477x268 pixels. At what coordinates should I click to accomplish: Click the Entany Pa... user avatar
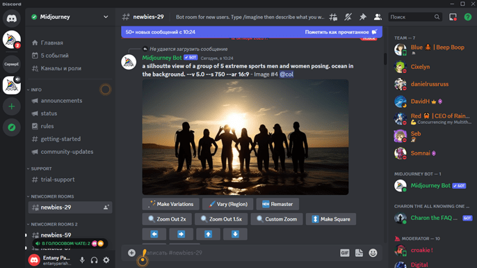[34, 260]
